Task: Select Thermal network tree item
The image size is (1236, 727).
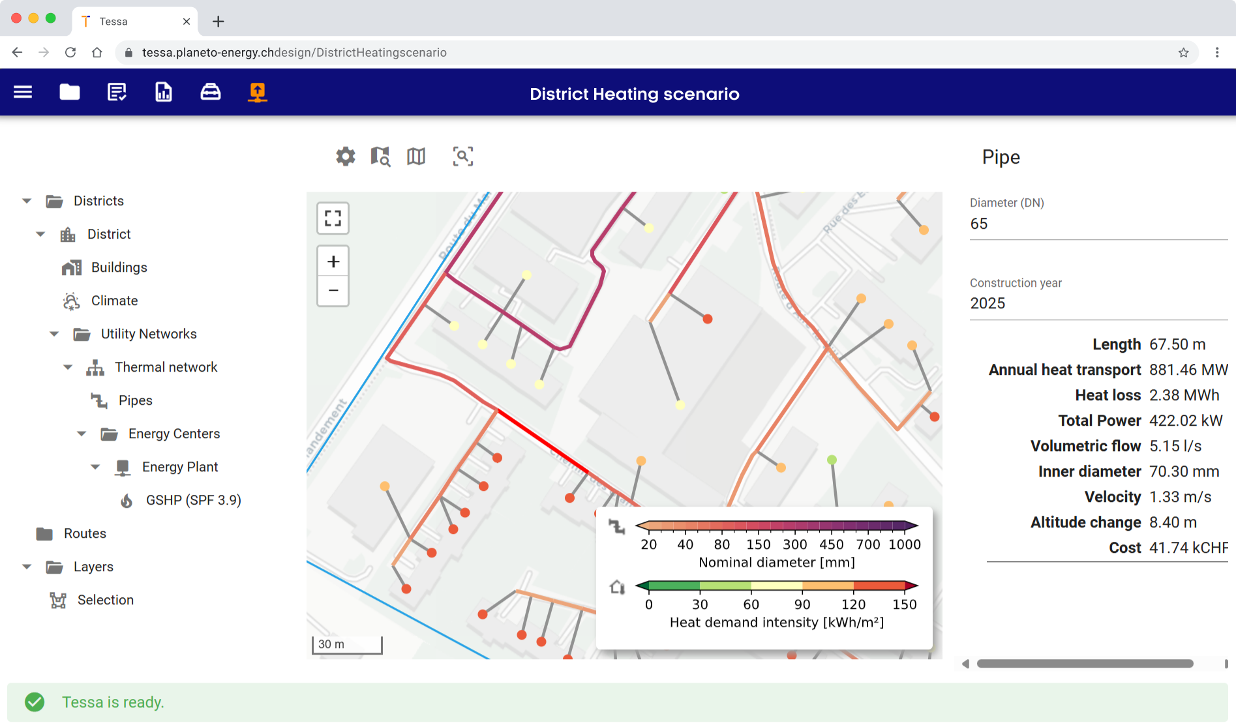Action: [166, 367]
